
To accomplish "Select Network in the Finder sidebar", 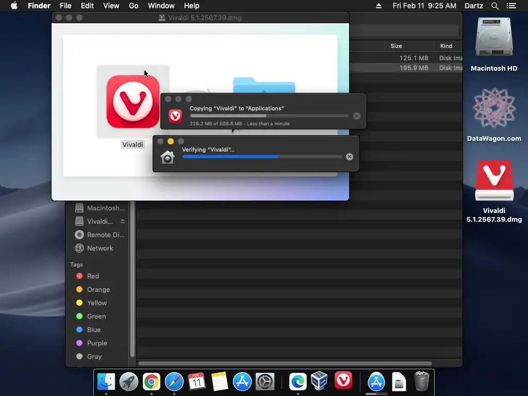I will 94,248.
